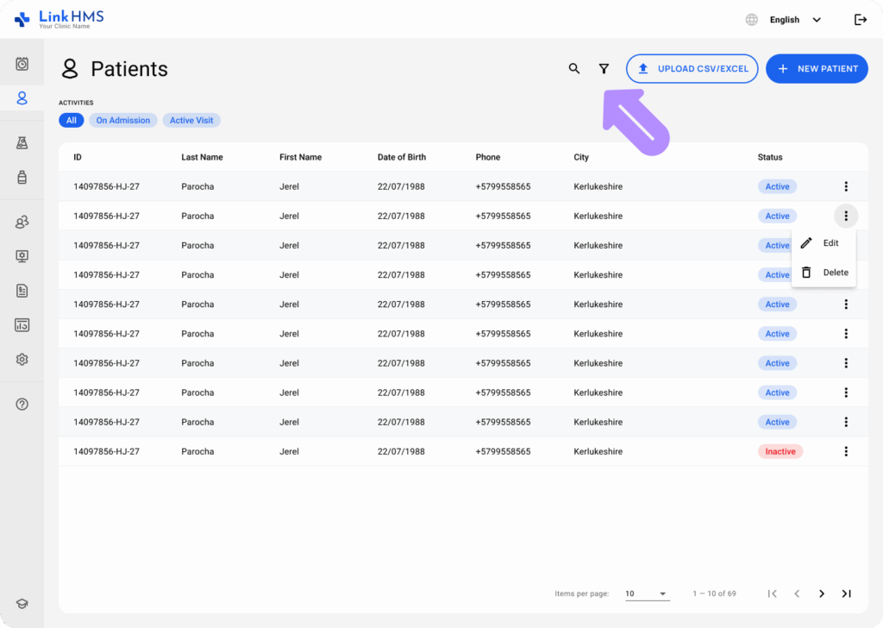
Task: Click the logout icon at top right
Action: [860, 20]
